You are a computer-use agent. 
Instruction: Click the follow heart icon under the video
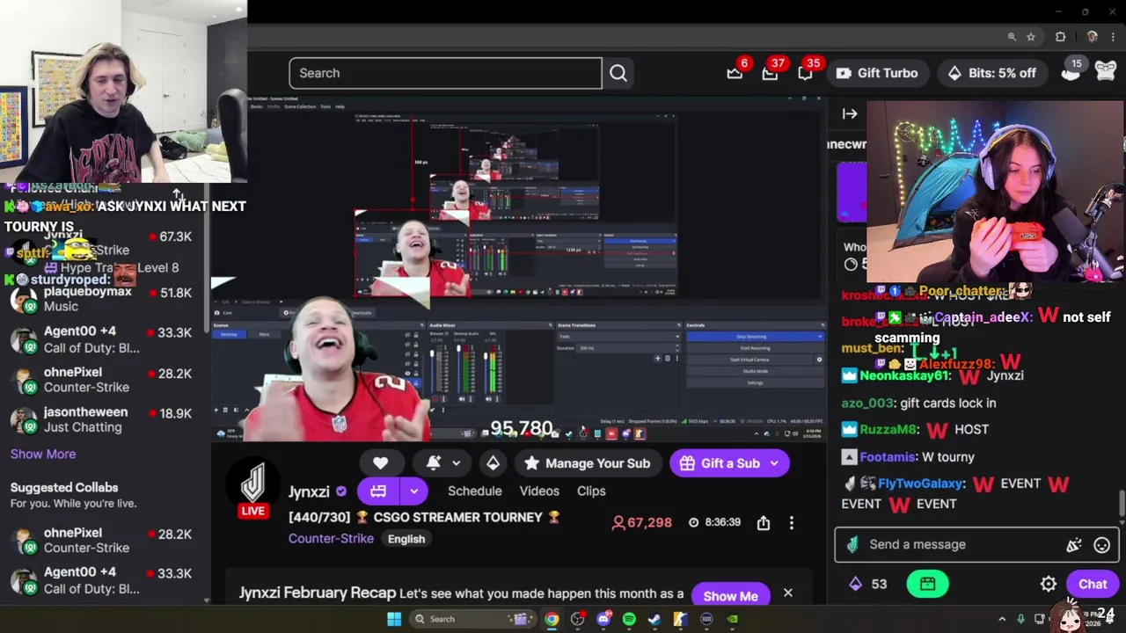click(380, 463)
